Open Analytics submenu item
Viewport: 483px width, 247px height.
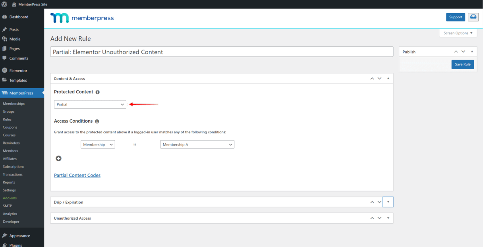click(10, 214)
